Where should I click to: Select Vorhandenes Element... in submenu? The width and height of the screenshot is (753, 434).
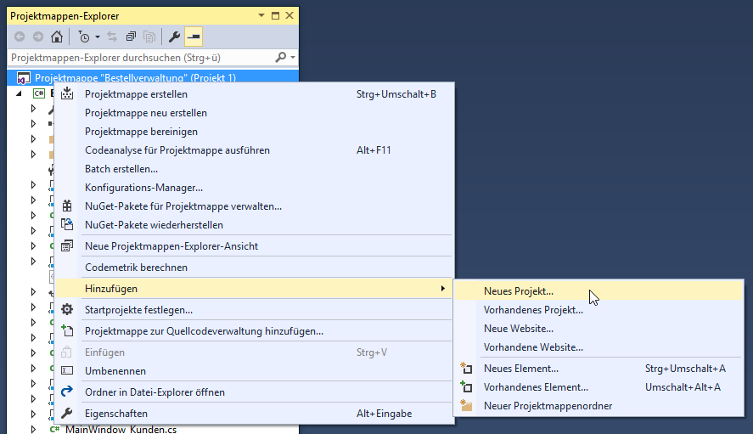[598, 387]
